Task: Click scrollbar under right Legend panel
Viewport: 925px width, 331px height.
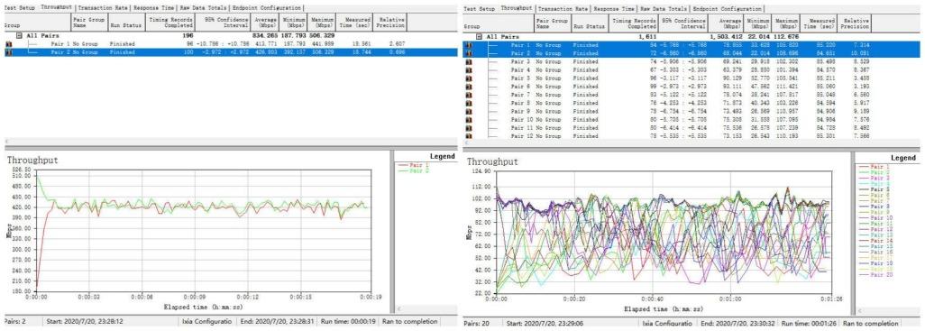Action: (886, 309)
